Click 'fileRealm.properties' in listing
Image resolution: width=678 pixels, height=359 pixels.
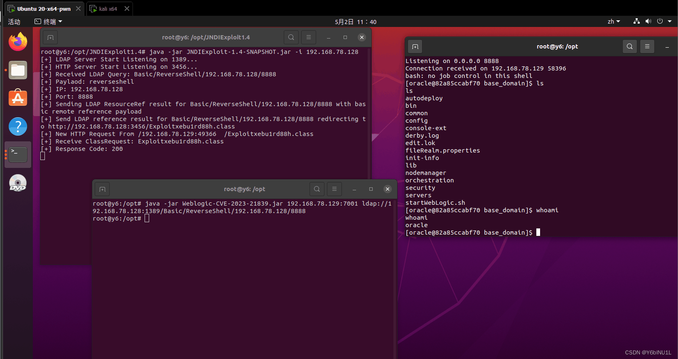coord(443,150)
